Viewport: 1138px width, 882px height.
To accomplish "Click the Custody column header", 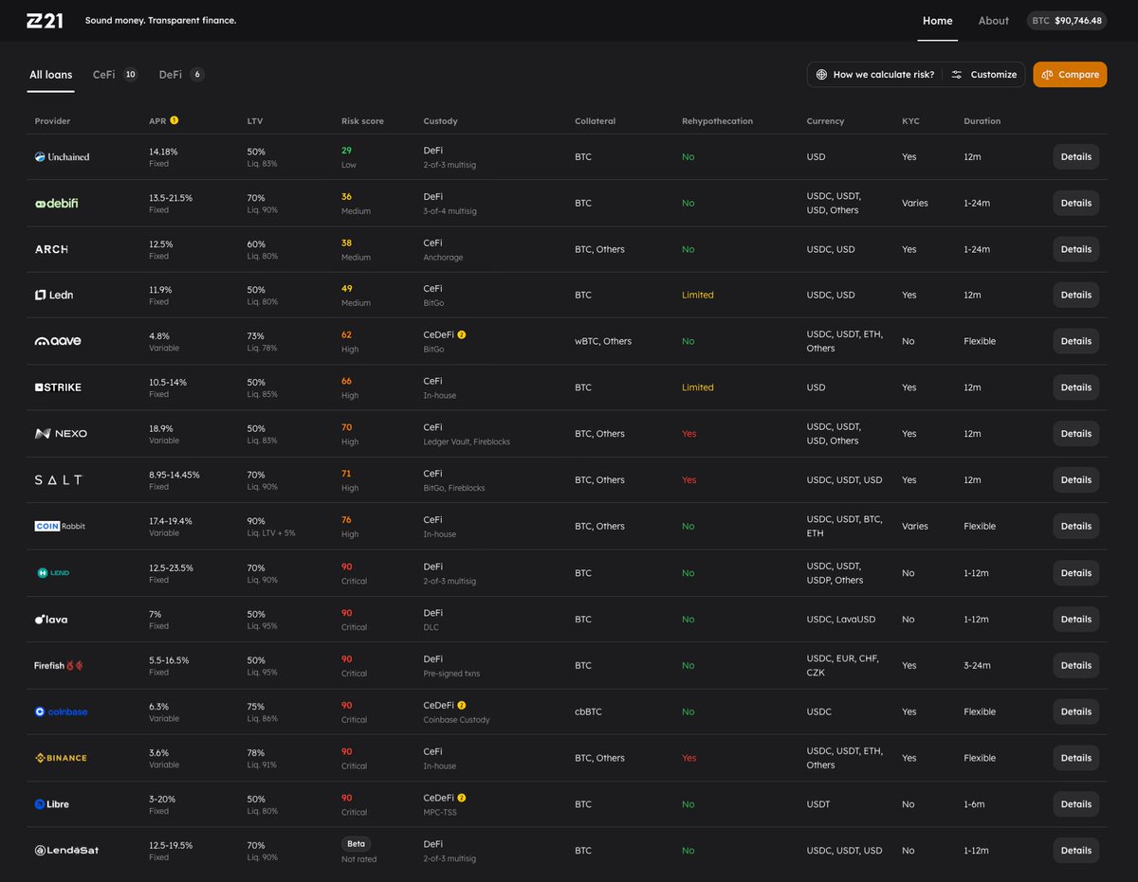I will click(441, 121).
